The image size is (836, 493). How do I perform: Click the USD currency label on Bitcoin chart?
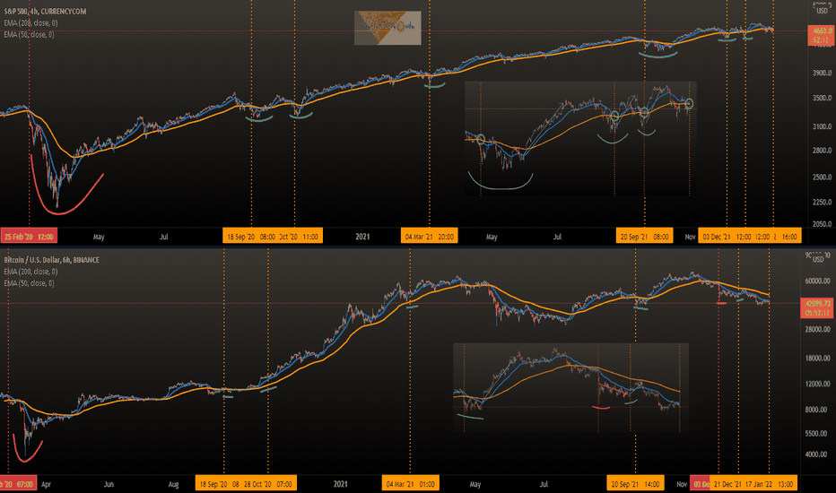point(818,260)
